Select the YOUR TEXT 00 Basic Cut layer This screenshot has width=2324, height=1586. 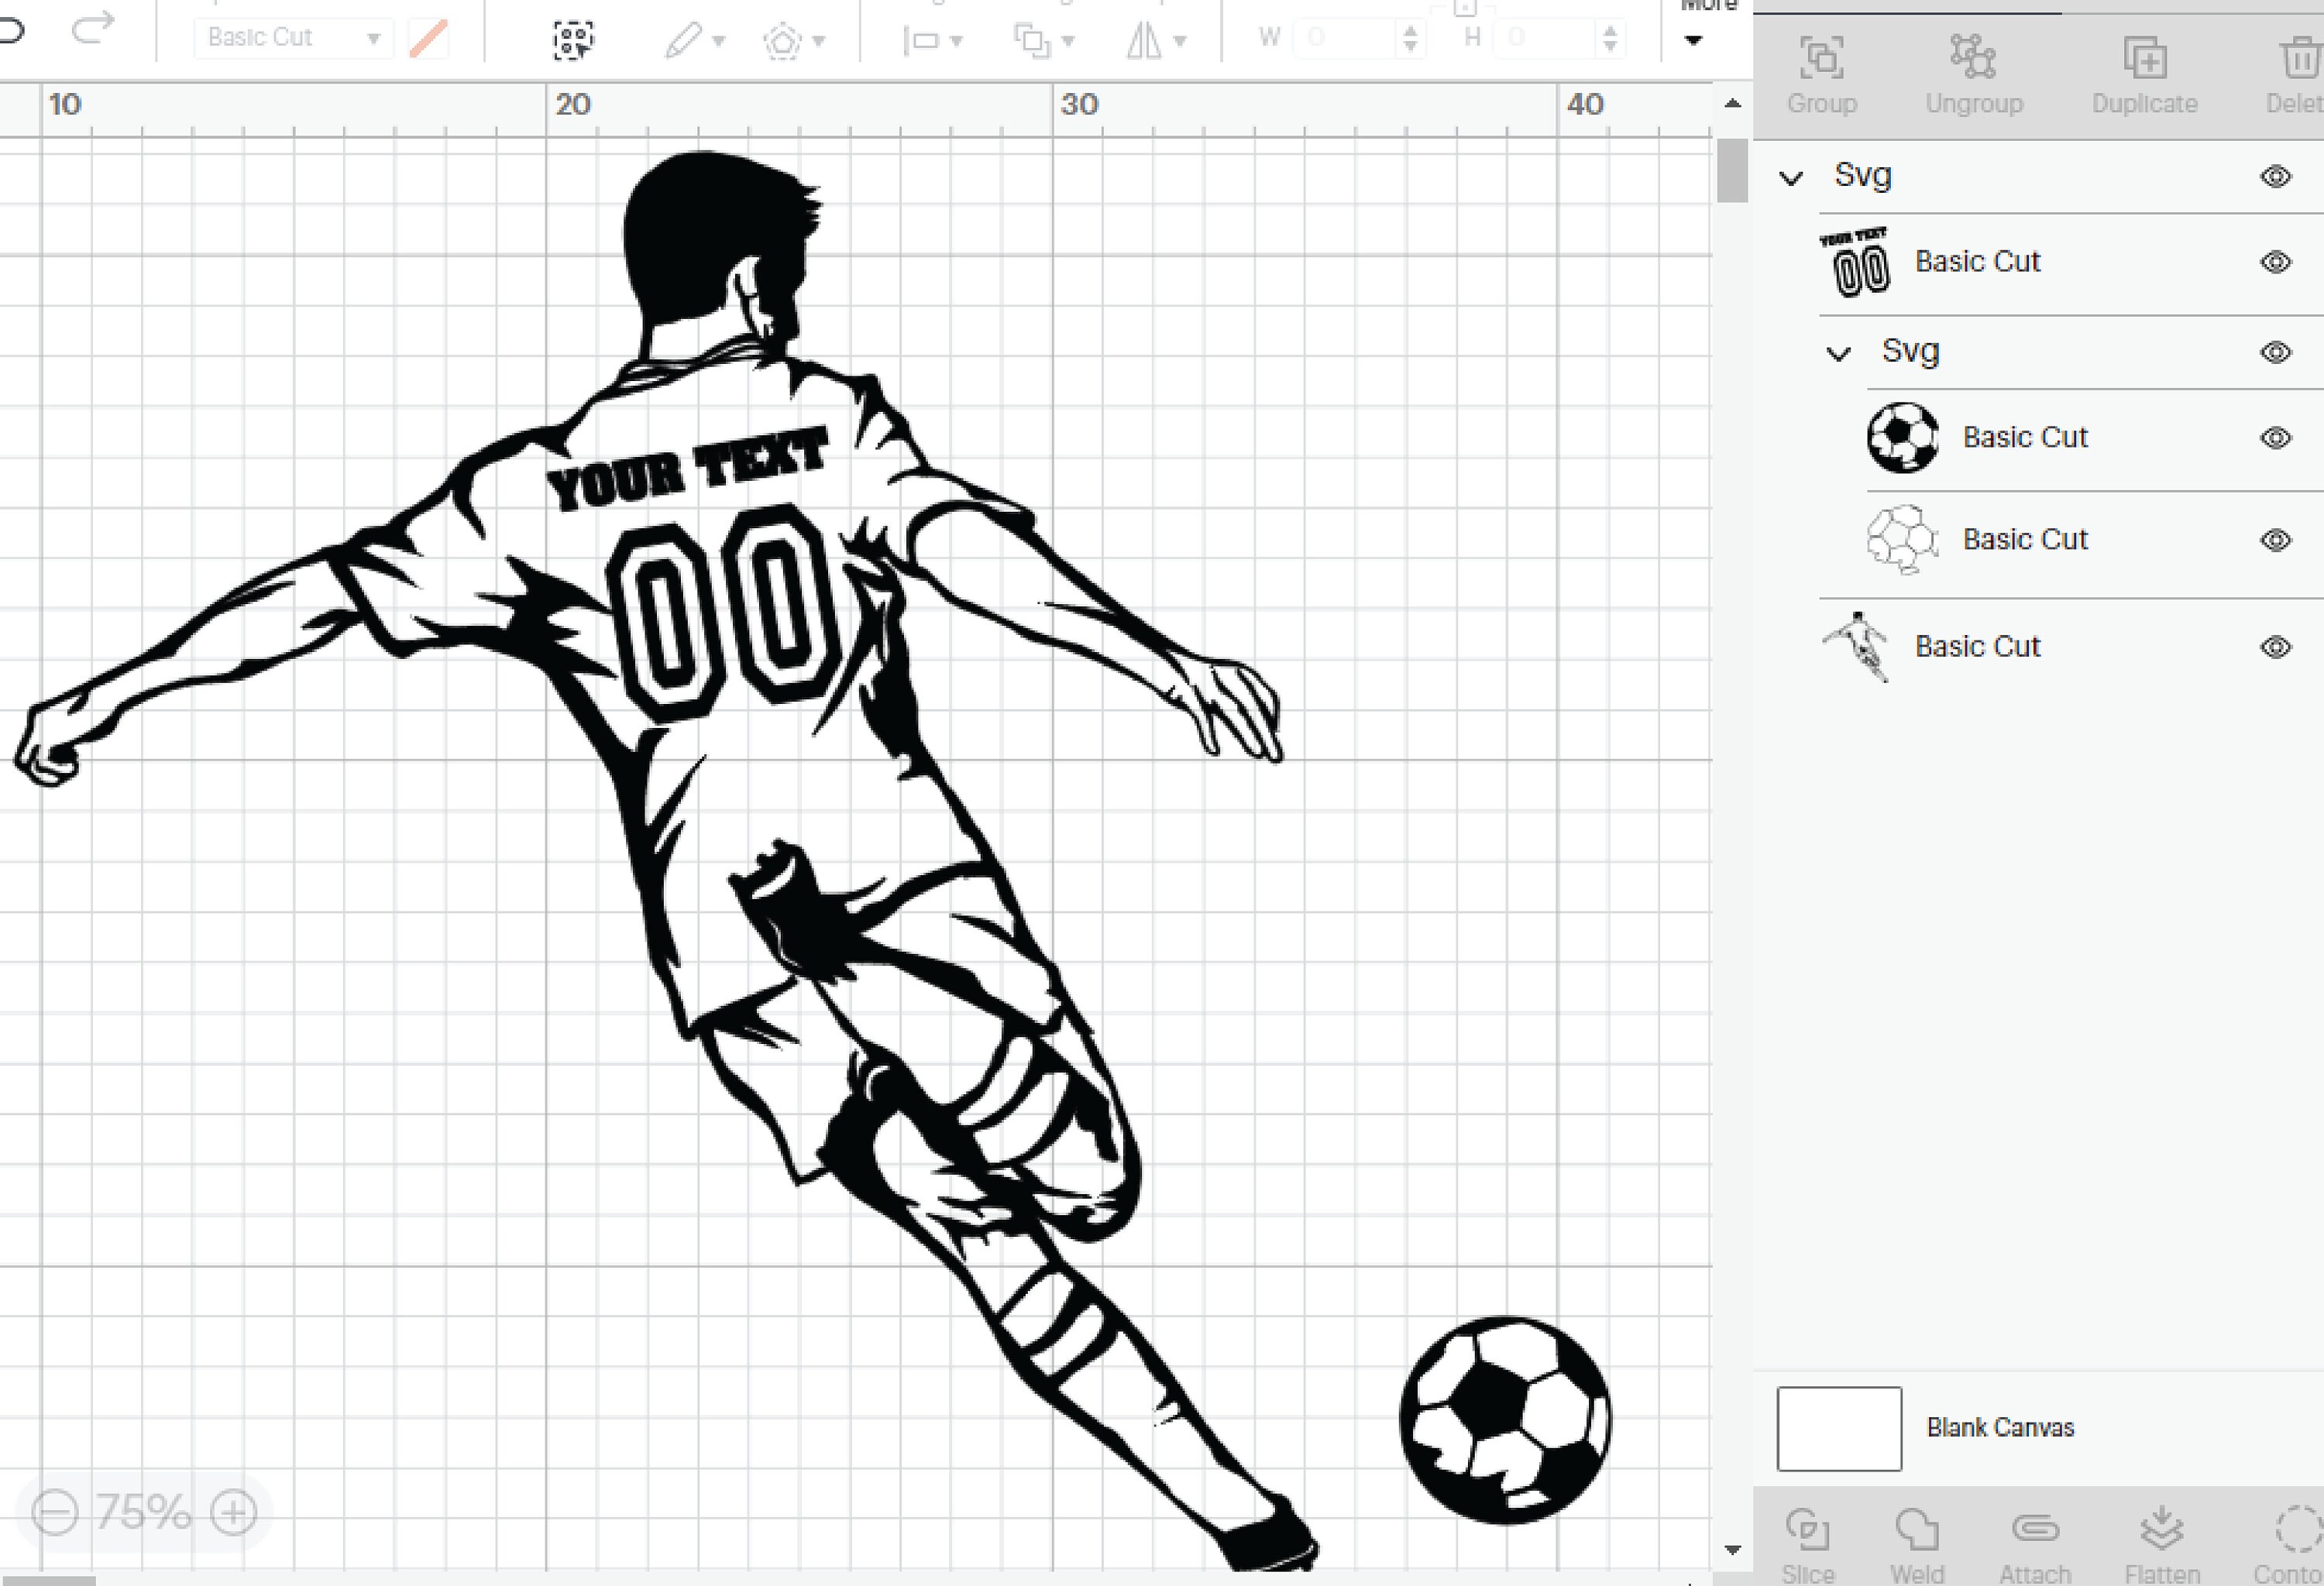[1977, 261]
